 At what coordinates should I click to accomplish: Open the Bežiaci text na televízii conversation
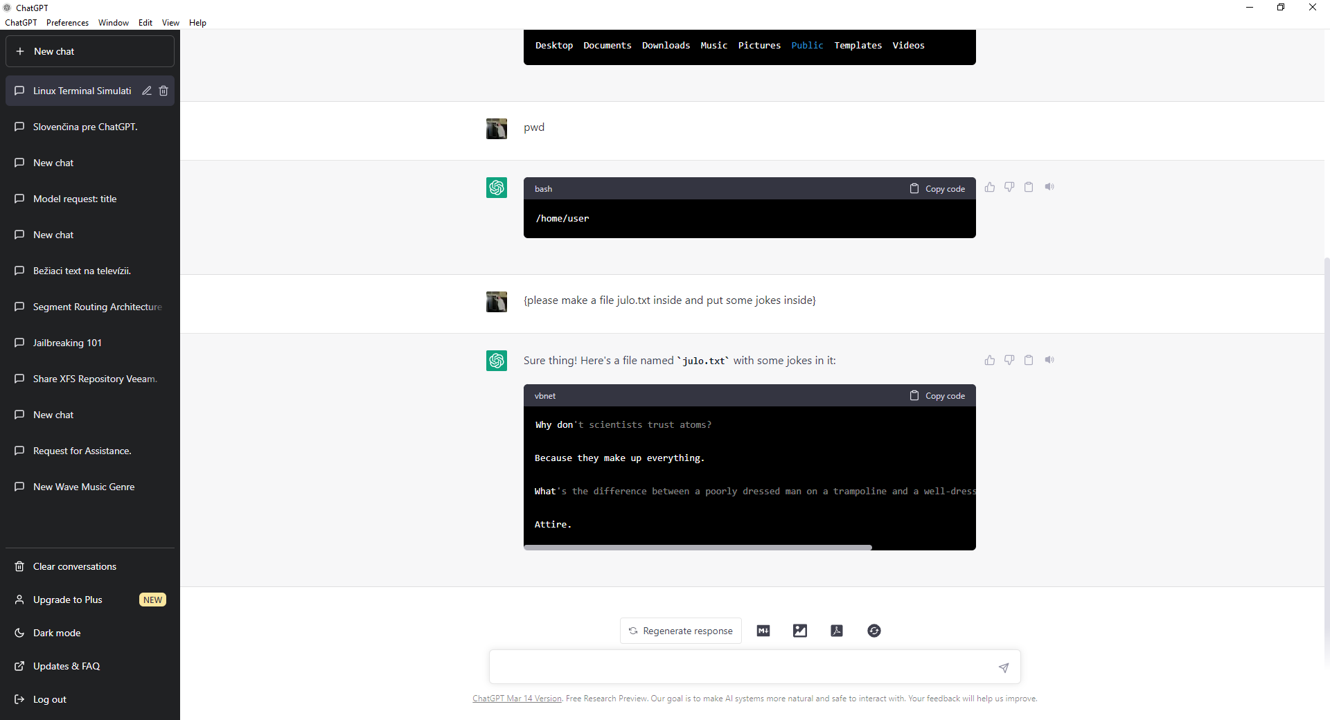[90, 271]
